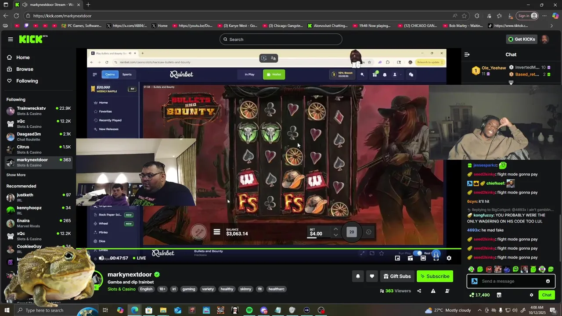
Task: Open the emoji picker in chat
Action: coord(548,281)
